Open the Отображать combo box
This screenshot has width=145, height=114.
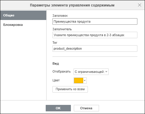pos(91,72)
